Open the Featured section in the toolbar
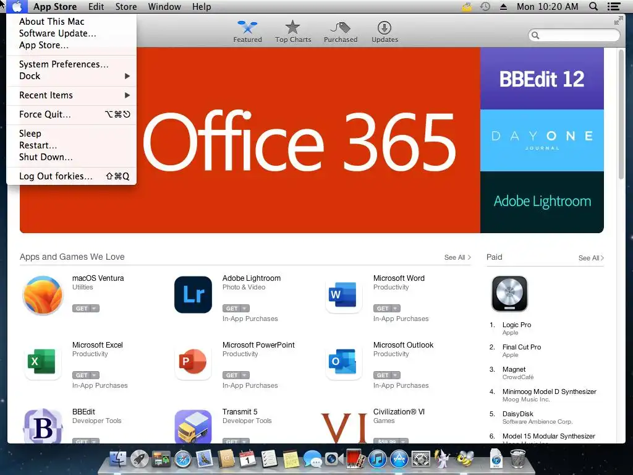The height and width of the screenshot is (475, 633). [247, 32]
